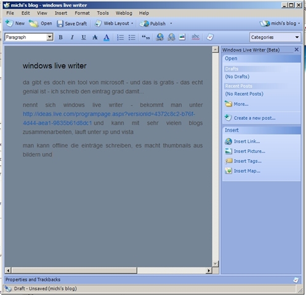This screenshot has height=295, width=306.
Task: Click Insert Map... in sidebar
Action: [247, 171]
